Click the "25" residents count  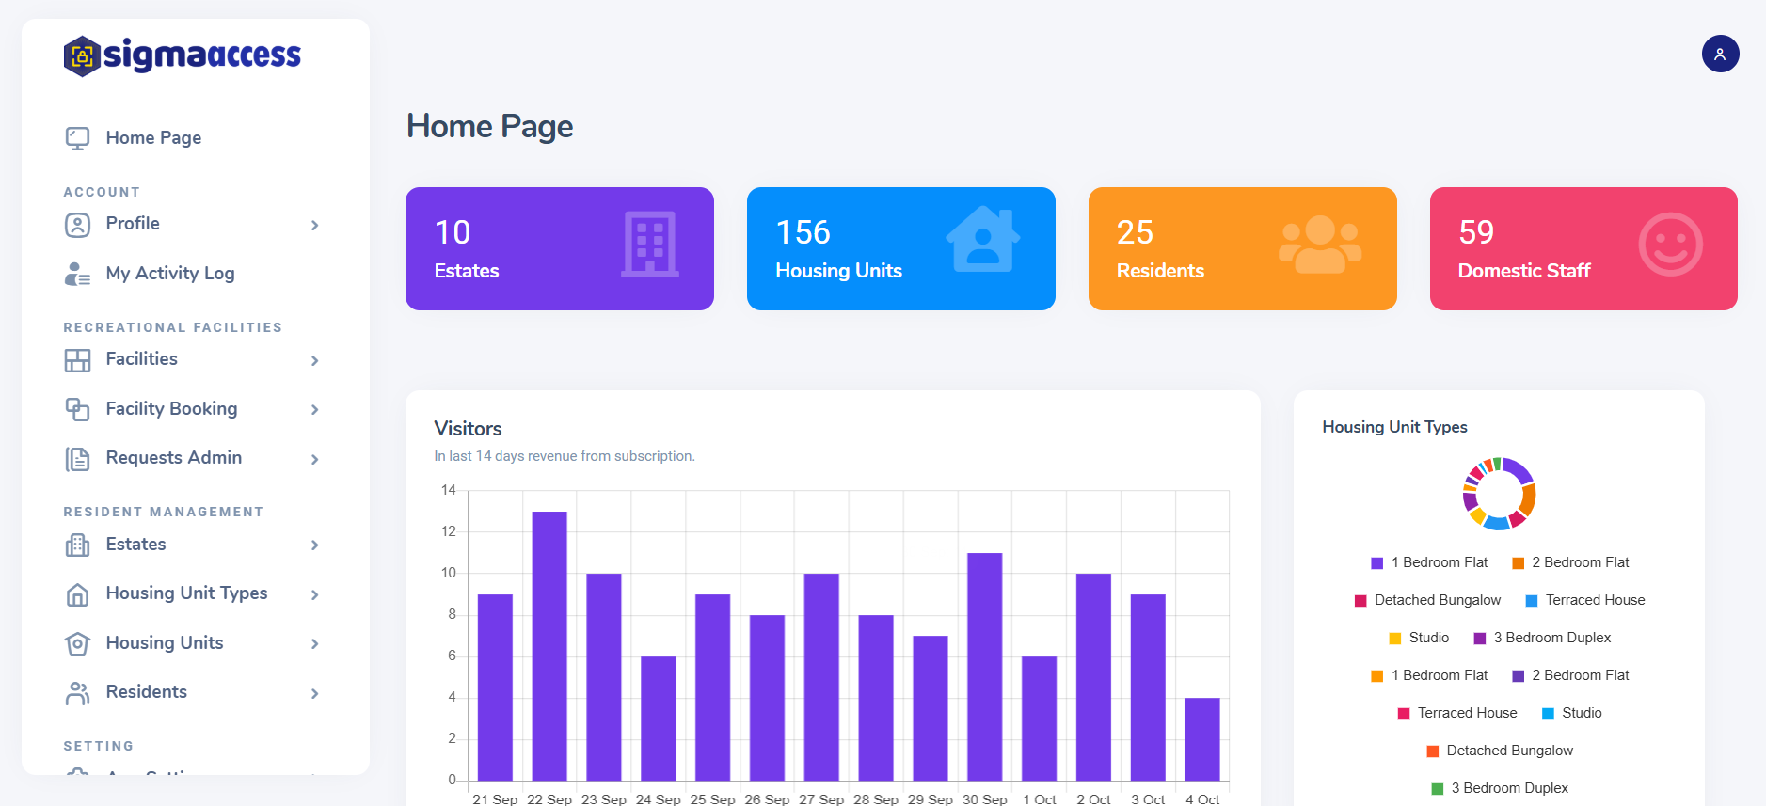tap(1135, 232)
